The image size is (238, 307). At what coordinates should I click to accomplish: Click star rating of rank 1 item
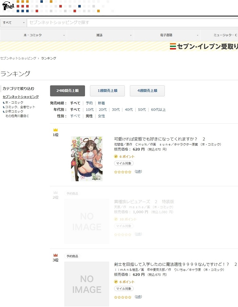pyautogui.click(x=123, y=172)
